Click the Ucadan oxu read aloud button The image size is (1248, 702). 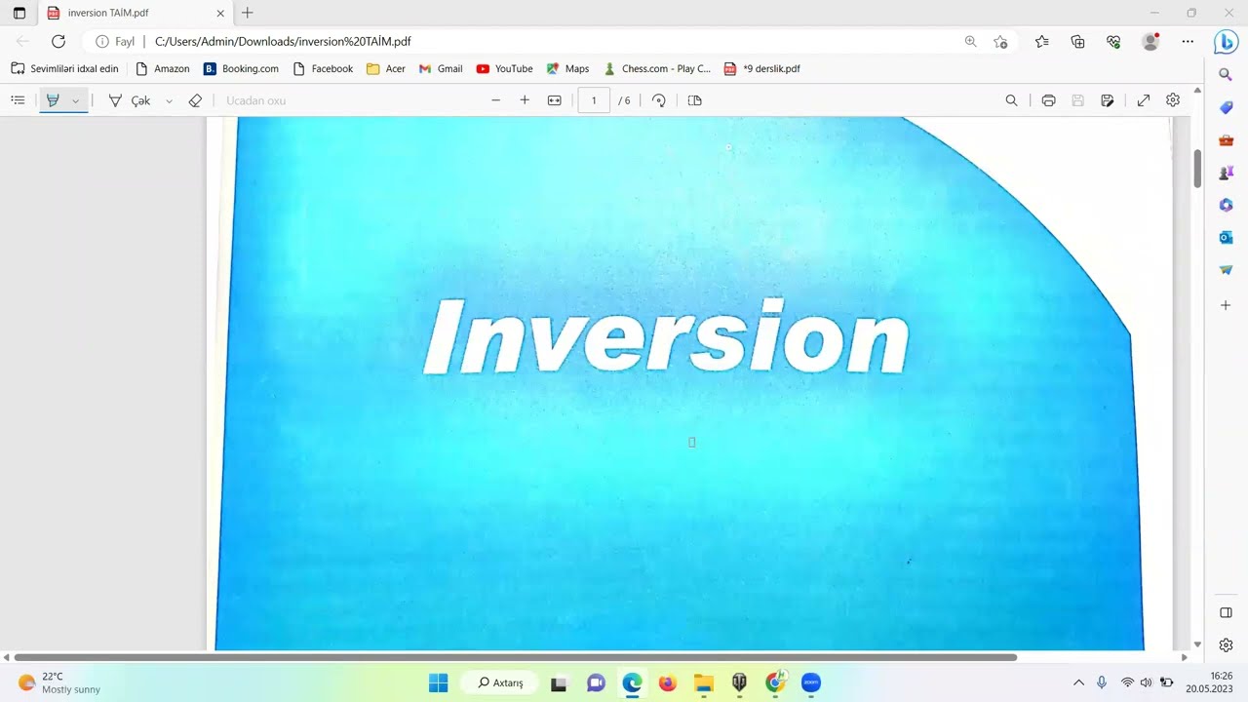(255, 100)
